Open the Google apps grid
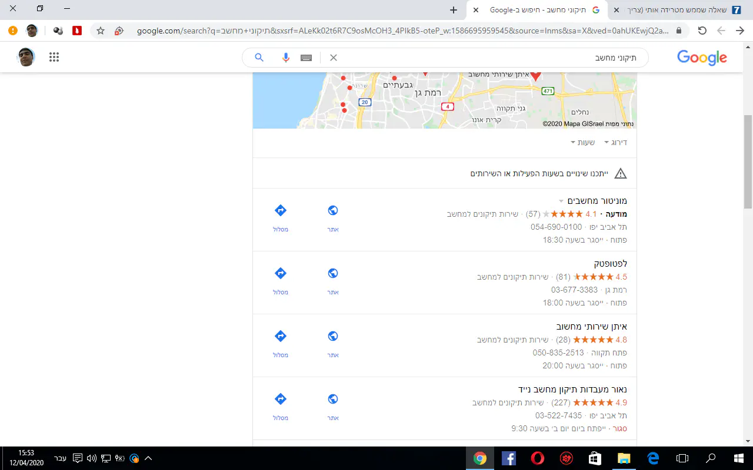Screen dimensions: 753x470 point(54,57)
